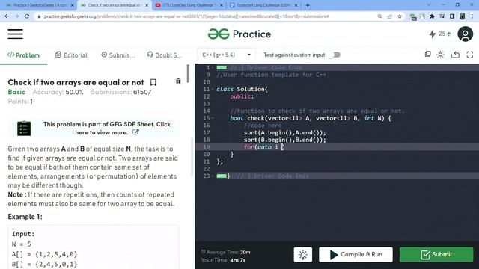Open the editor notes icon
Image resolution: width=479 pixels, height=269 pixels.
coord(427,55)
